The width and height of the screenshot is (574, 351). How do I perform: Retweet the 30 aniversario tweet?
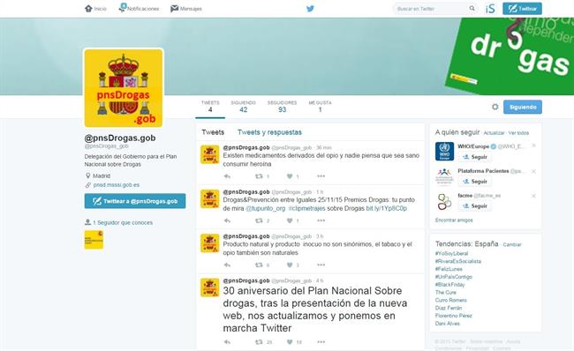[x=259, y=342]
